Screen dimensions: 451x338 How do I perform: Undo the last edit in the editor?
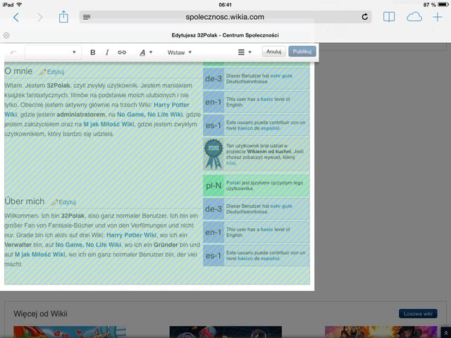[13, 52]
